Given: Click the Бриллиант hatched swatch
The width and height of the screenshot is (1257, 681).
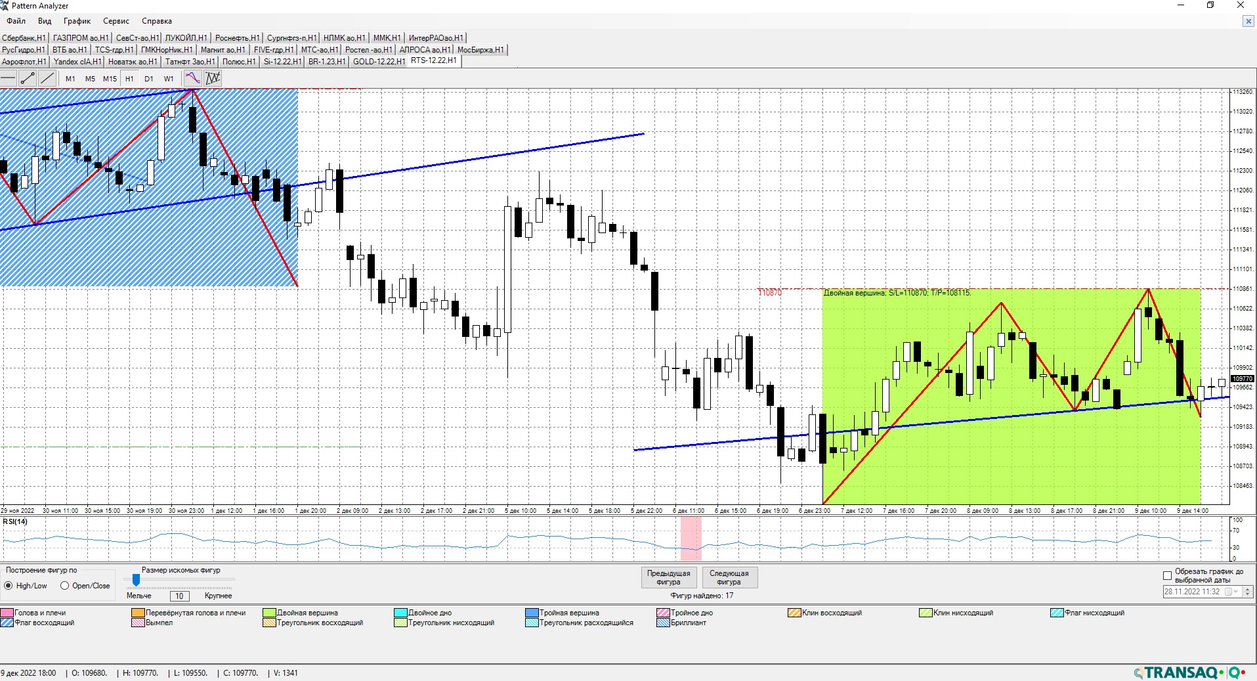Looking at the screenshot, I should [x=664, y=623].
